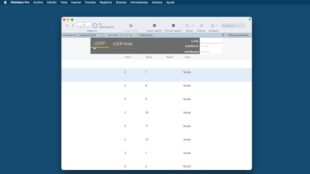This screenshot has height=174, width=310.
Task: Go to the previous record arrow
Action: coord(67,26)
